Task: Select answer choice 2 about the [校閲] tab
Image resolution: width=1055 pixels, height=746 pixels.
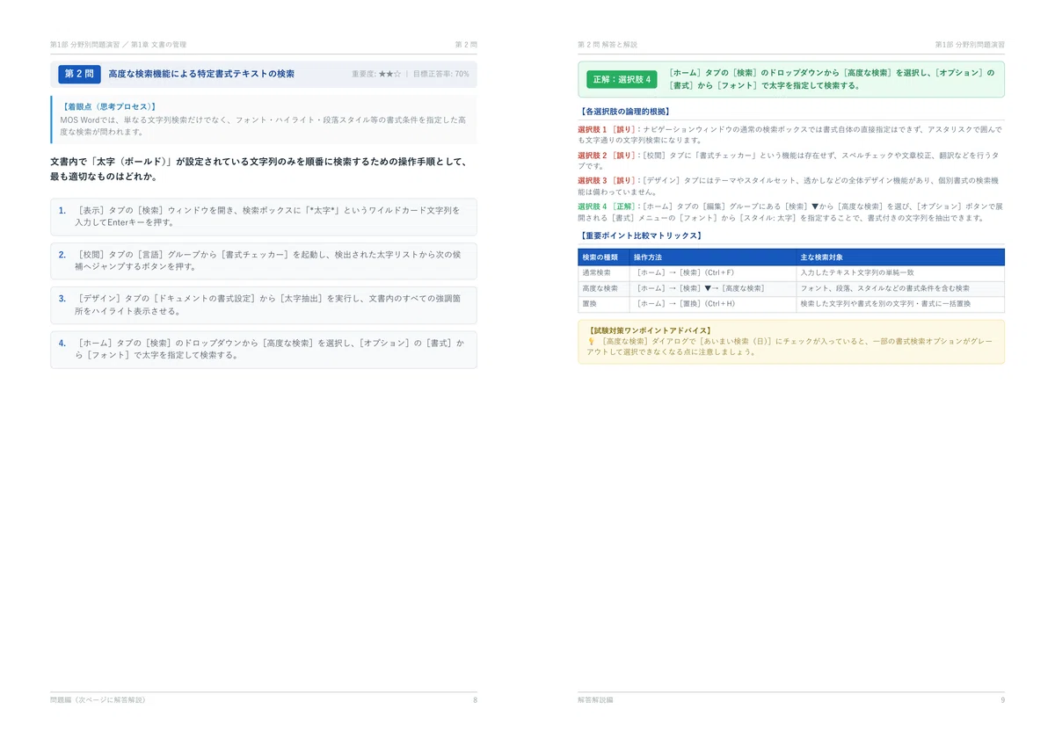Action: point(264,261)
